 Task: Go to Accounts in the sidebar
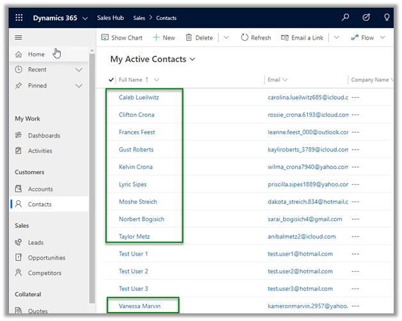point(40,189)
